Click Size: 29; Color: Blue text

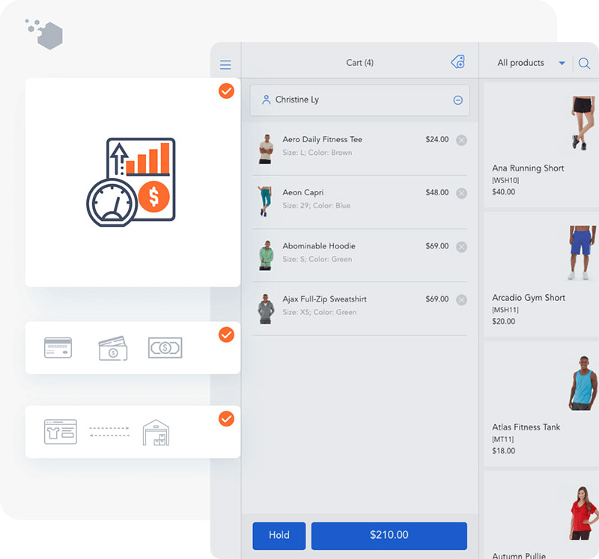316,206
